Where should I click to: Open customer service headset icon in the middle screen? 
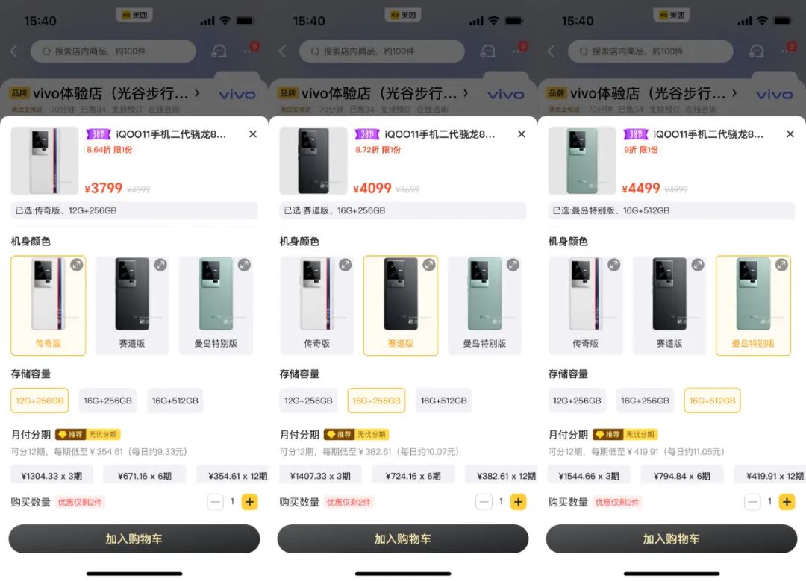[487, 51]
